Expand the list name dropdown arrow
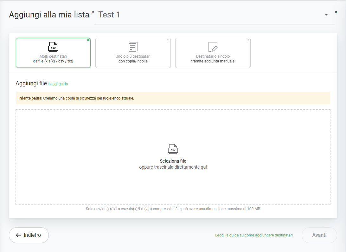The height and width of the screenshot is (252, 346). [x=326, y=15]
